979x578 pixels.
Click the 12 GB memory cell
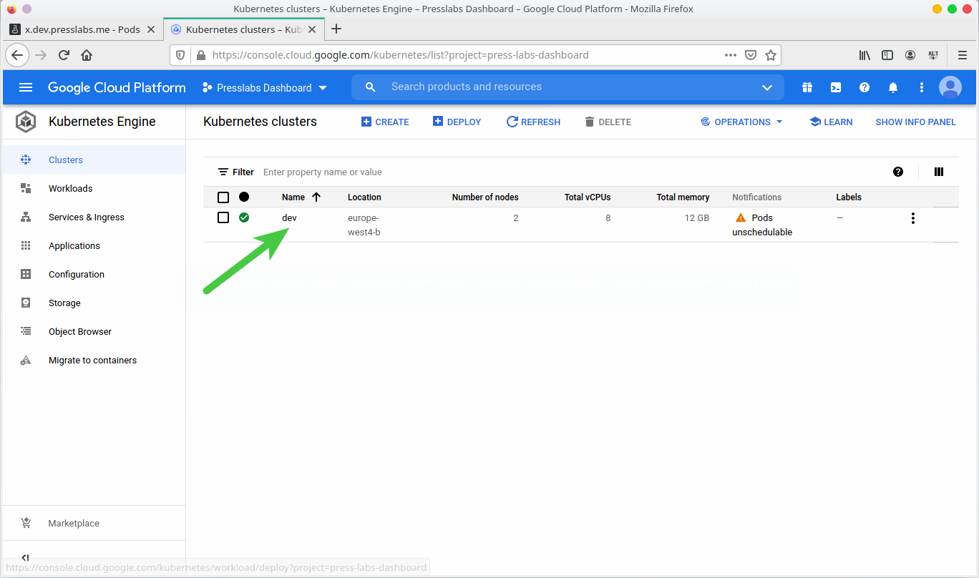(x=696, y=217)
